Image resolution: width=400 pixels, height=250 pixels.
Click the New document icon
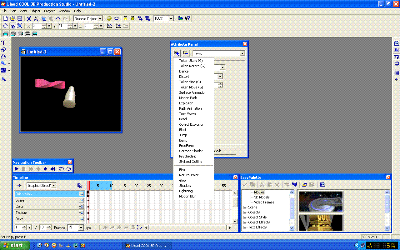coord(5,18)
